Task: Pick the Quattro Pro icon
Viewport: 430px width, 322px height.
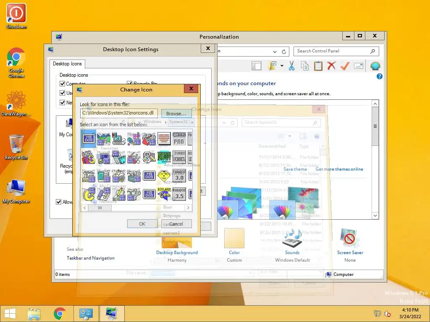Action: coord(179,138)
